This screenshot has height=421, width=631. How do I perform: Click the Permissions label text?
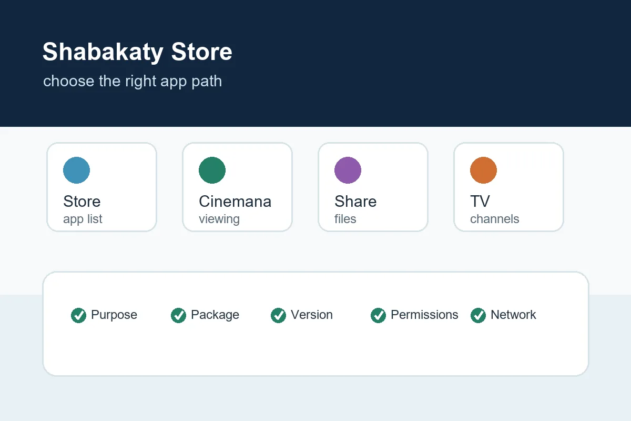click(424, 315)
